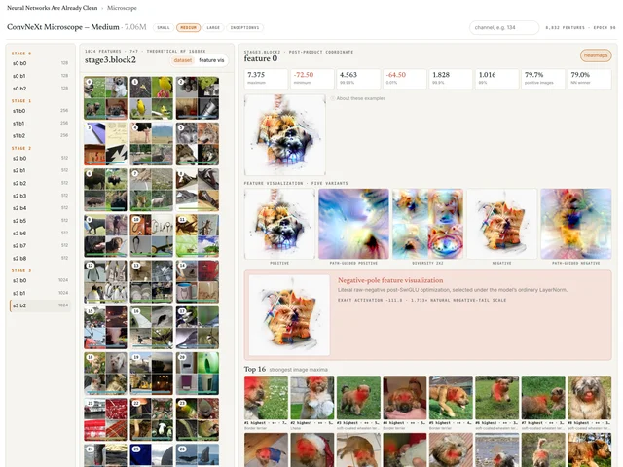Screen dimensions: 623x467
Task: Open feature 5 thumbnail with wolves
Action: click(x=198, y=144)
